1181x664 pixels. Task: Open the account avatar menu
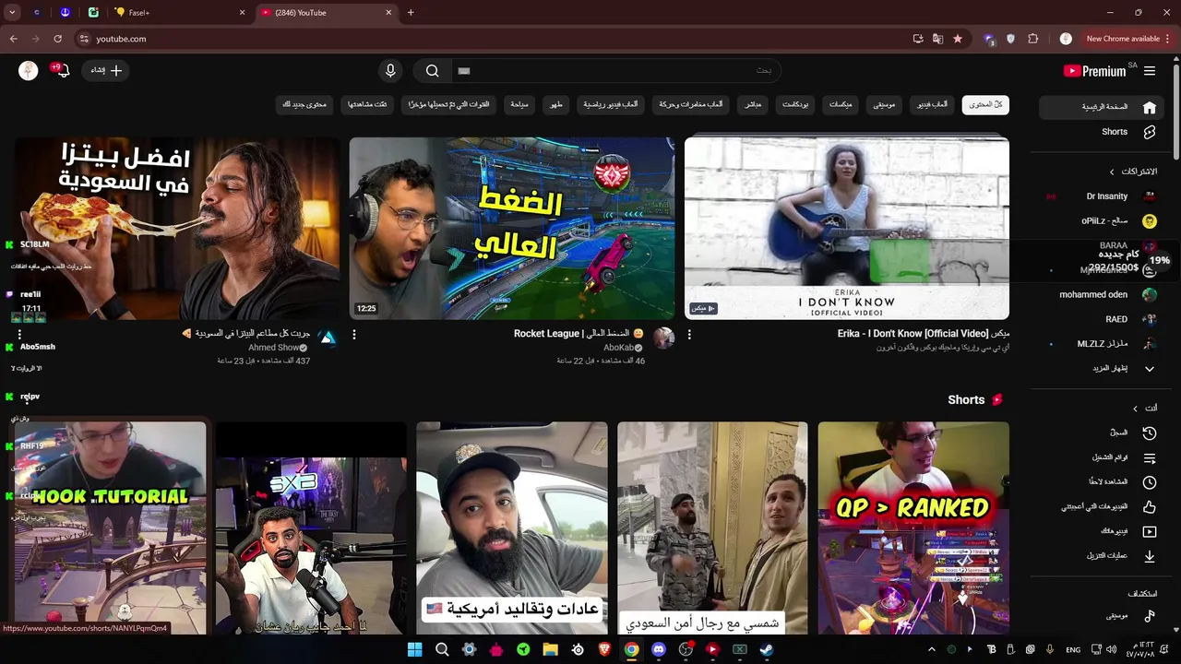point(29,71)
